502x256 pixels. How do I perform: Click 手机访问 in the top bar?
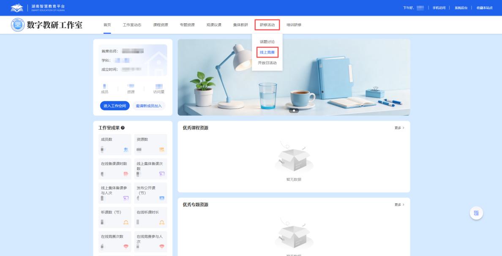click(439, 8)
